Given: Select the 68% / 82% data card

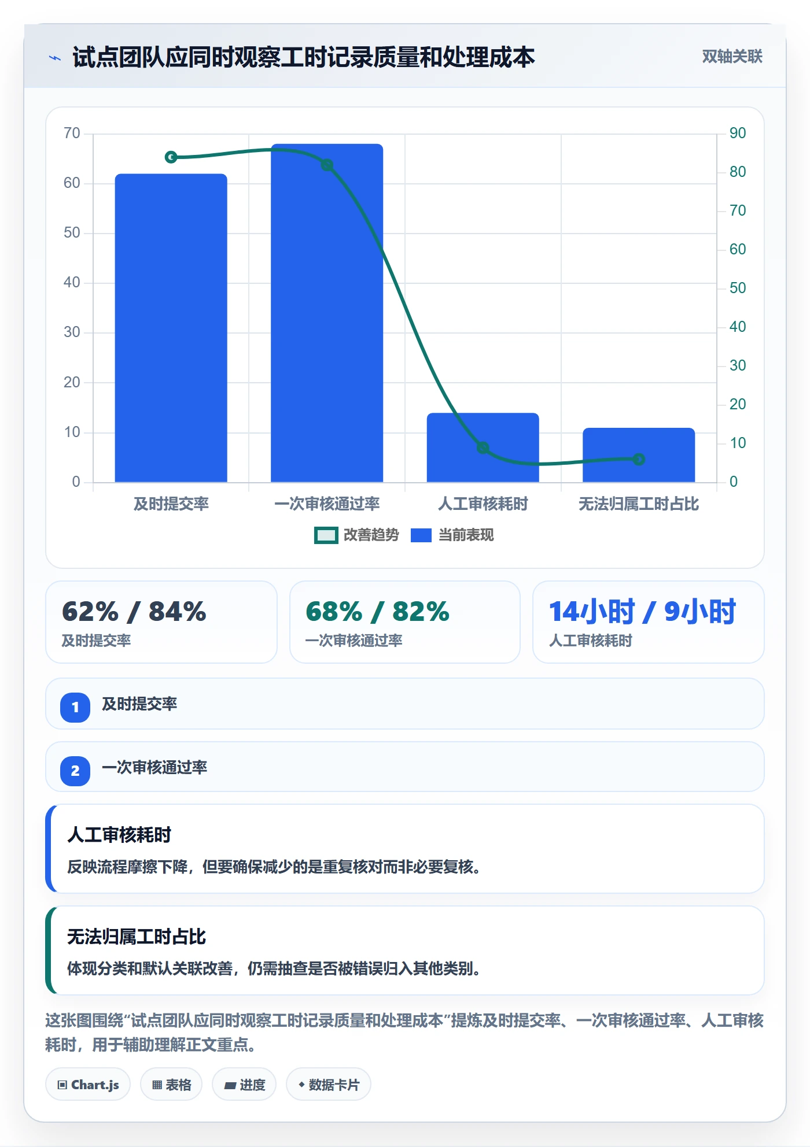Looking at the screenshot, I should click(x=405, y=622).
